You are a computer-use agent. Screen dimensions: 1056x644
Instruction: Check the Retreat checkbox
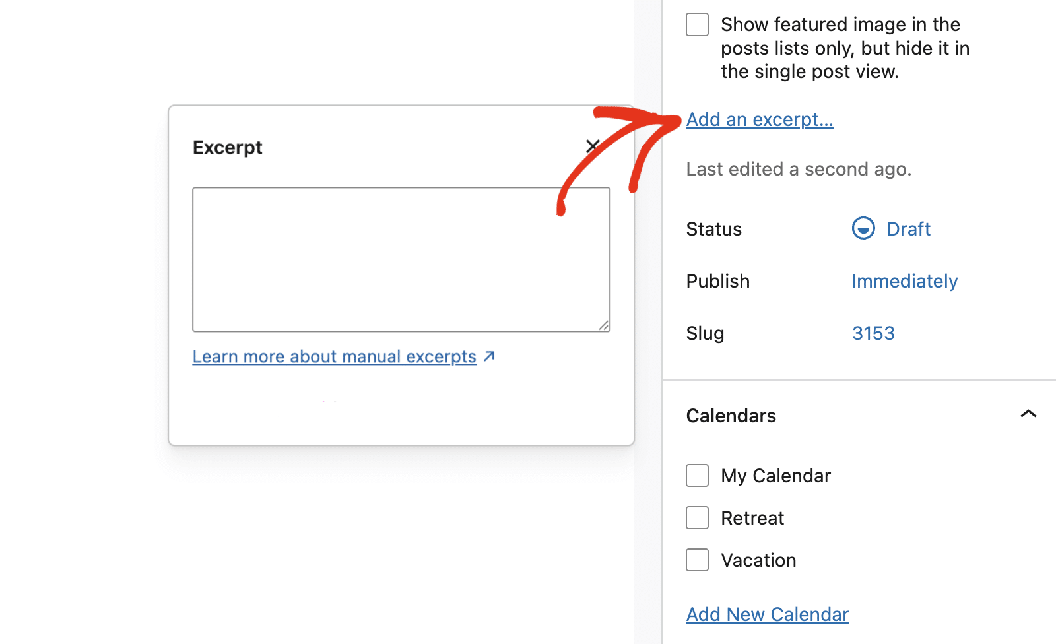click(x=697, y=517)
